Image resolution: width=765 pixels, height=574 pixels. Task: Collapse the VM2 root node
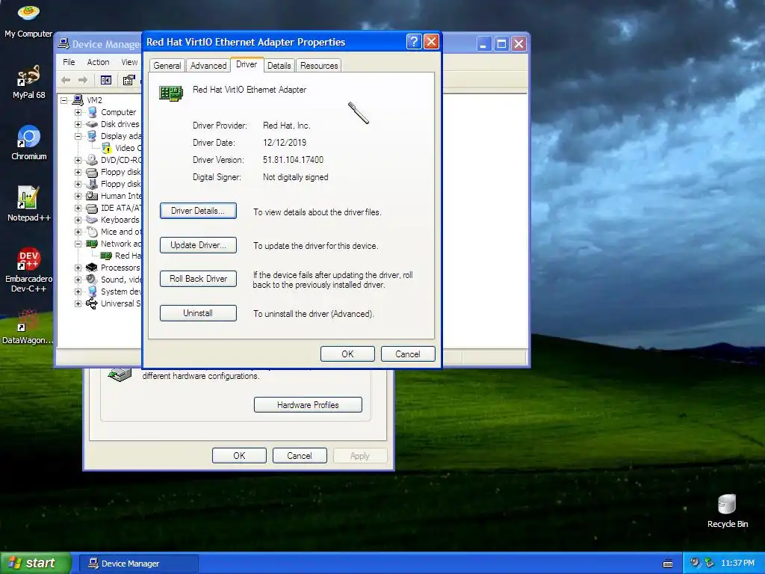tap(64, 100)
